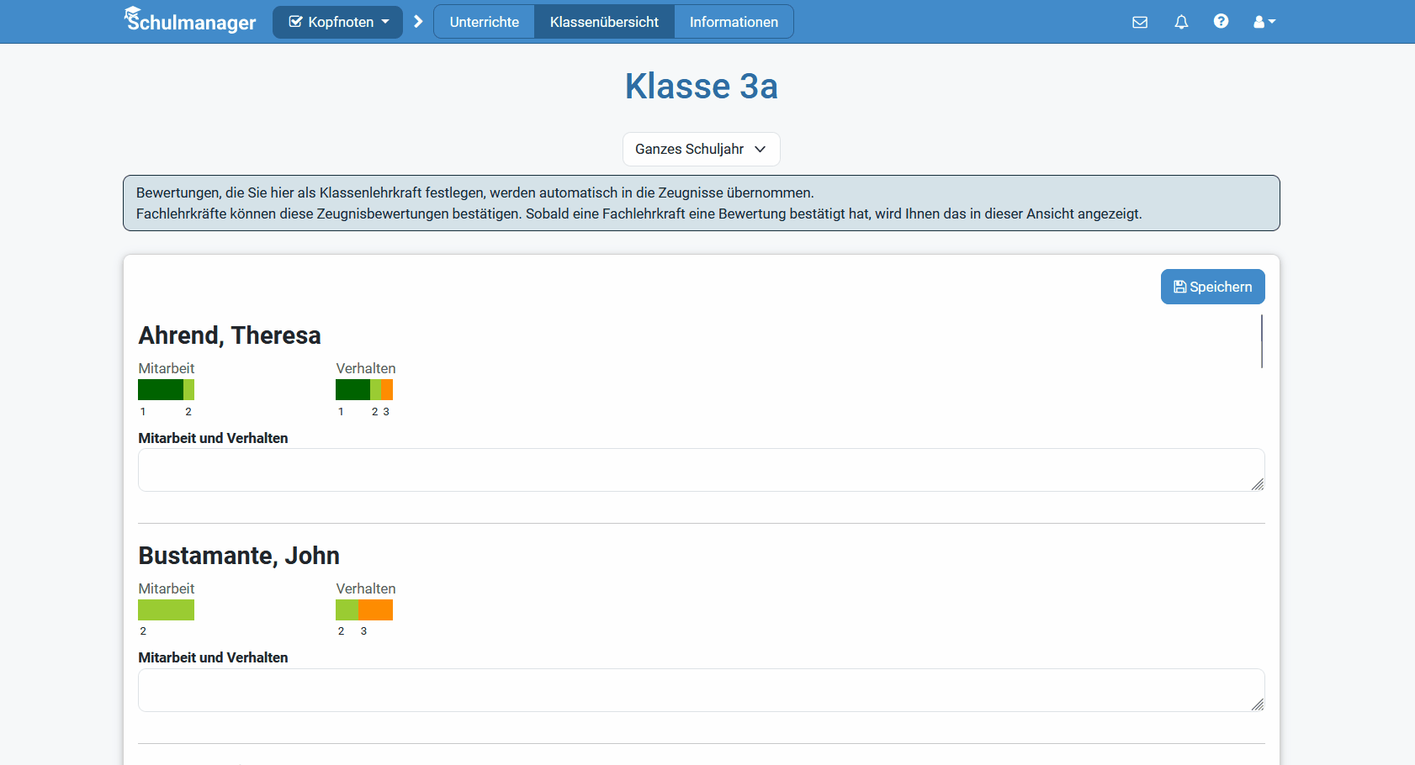Click the Mitarbeit label under Ahrend, Theresa
Image resolution: width=1415 pixels, height=765 pixels.
point(166,368)
